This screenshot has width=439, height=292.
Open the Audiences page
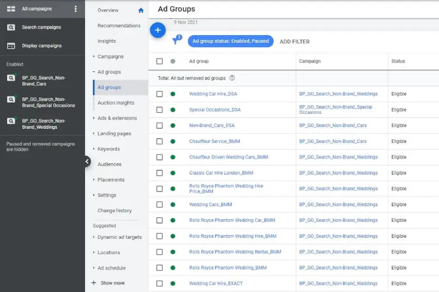tap(109, 164)
